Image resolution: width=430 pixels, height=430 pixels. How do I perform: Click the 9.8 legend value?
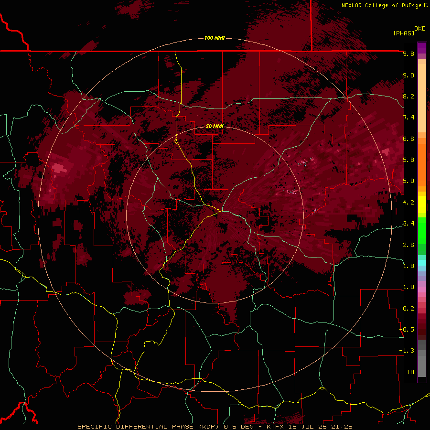tap(408, 54)
